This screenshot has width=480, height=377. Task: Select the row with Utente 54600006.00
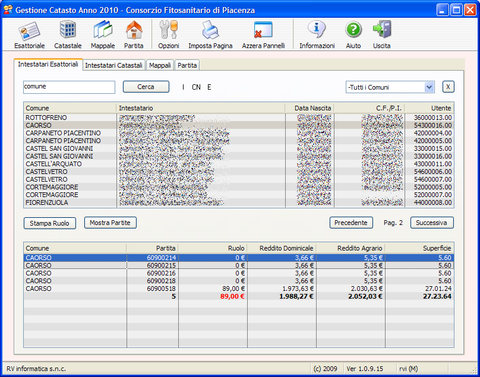pyautogui.click(x=239, y=172)
